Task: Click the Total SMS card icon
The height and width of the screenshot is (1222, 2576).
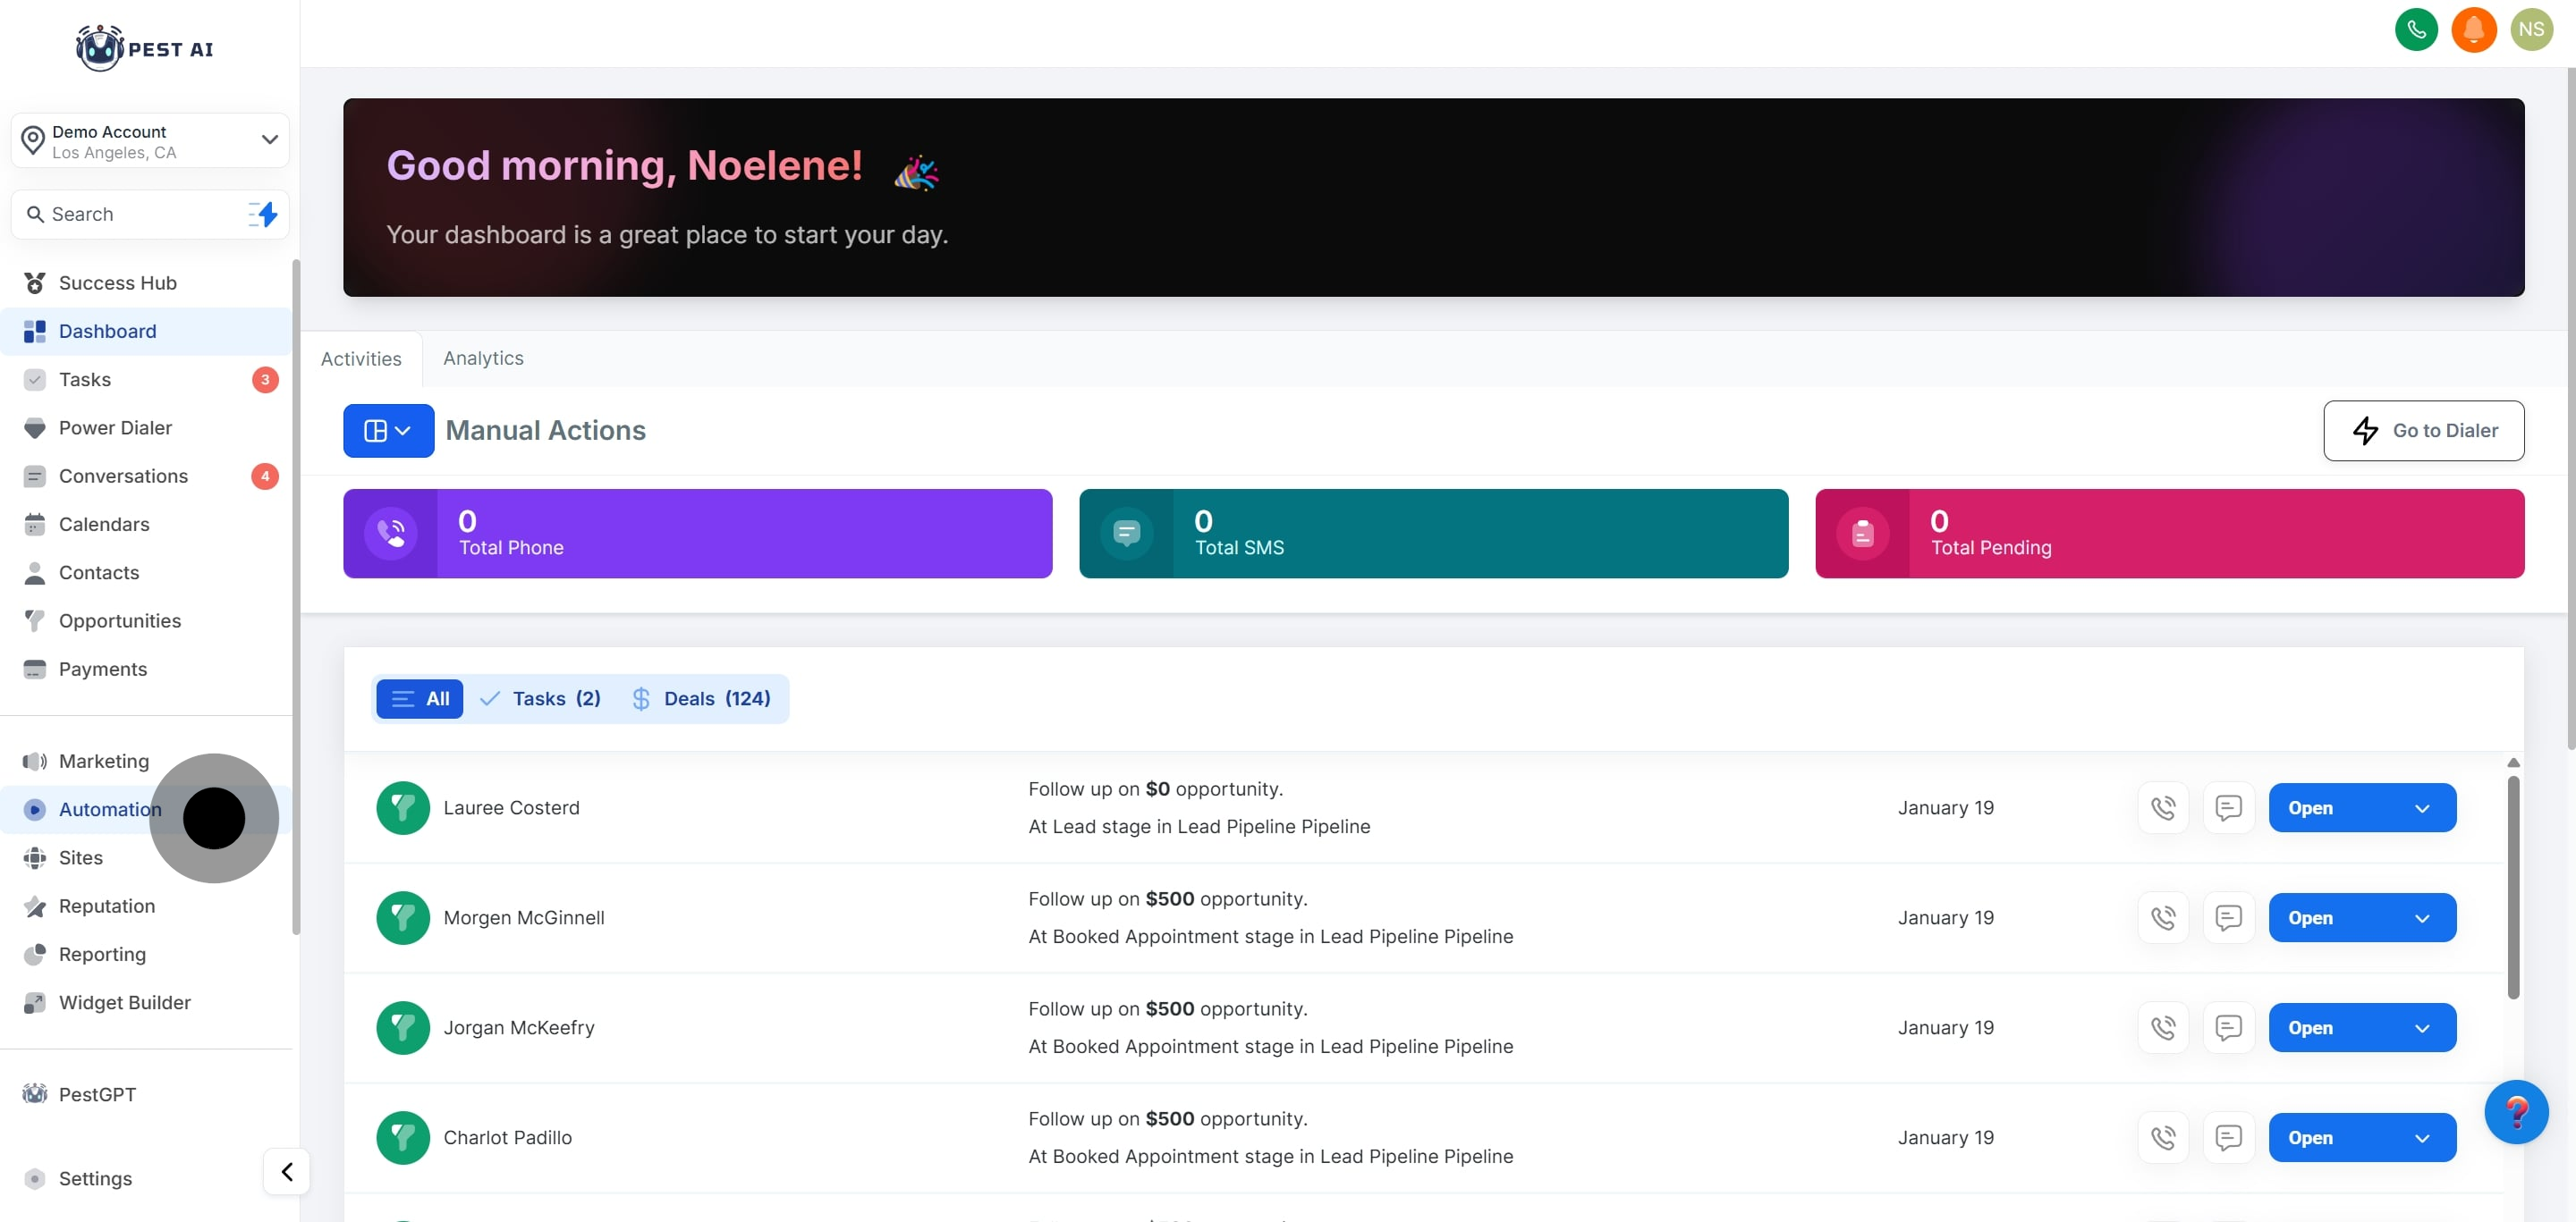Action: pos(1126,534)
